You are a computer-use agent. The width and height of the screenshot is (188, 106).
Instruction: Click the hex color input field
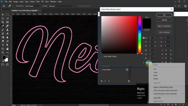point(151,63)
